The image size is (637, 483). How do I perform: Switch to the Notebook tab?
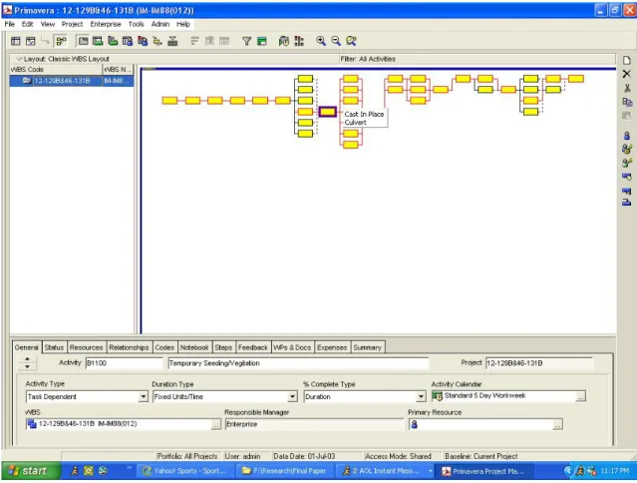(x=194, y=347)
